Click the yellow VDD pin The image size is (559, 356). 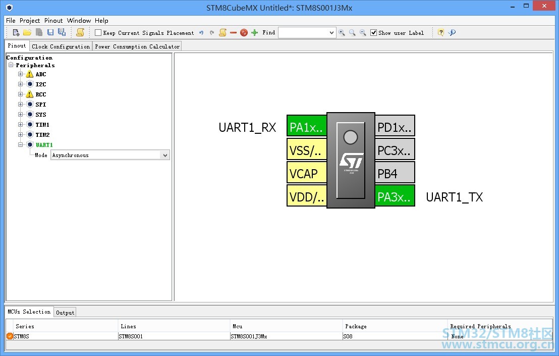[x=307, y=196]
